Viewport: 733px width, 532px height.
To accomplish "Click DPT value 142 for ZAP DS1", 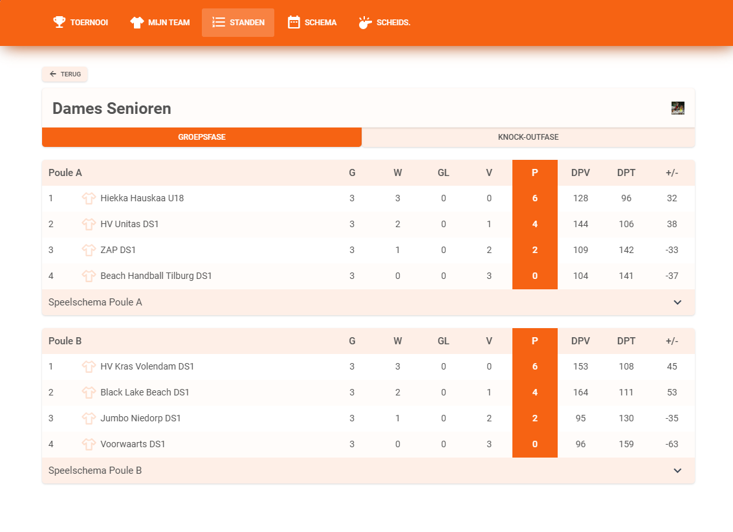I will (x=626, y=250).
